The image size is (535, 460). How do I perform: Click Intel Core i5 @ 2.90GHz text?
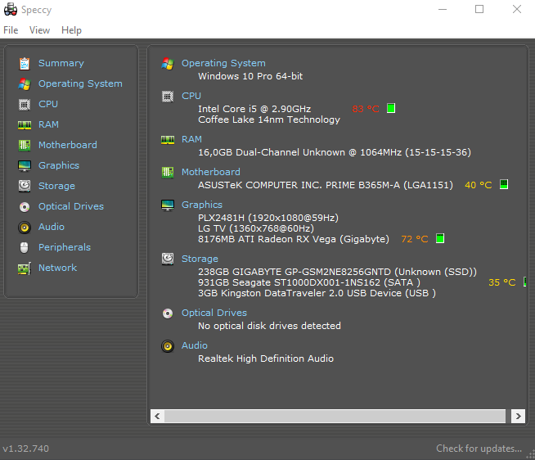[x=254, y=109]
